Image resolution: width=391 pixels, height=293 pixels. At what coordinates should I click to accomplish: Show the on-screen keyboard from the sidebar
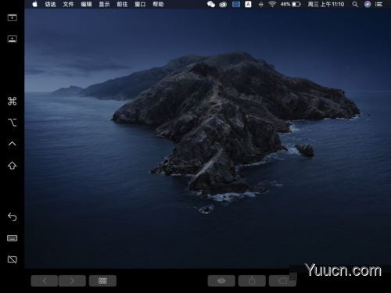[x=12, y=238]
